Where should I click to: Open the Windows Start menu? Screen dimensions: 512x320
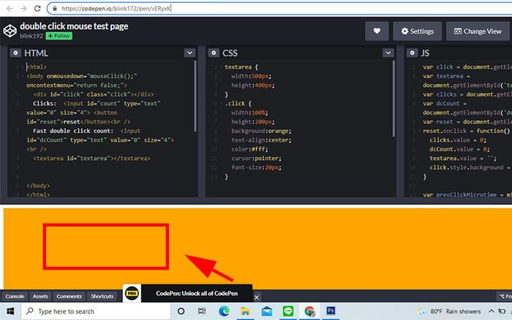10,311
